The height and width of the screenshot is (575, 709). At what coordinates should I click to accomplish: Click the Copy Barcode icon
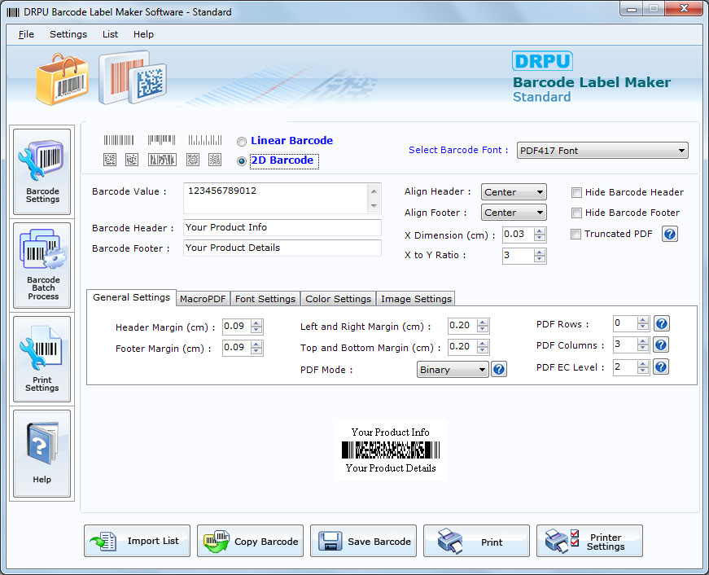(x=217, y=541)
